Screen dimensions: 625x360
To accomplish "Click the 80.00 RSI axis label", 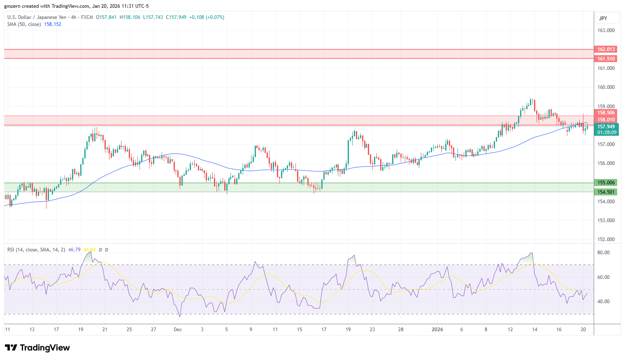I will pyautogui.click(x=603, y=253).
